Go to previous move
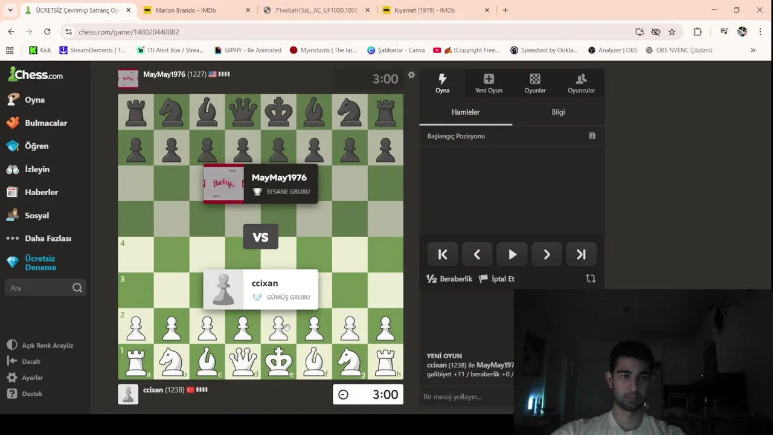This screenshot has height=435, width=773. [x=477, y=255]
